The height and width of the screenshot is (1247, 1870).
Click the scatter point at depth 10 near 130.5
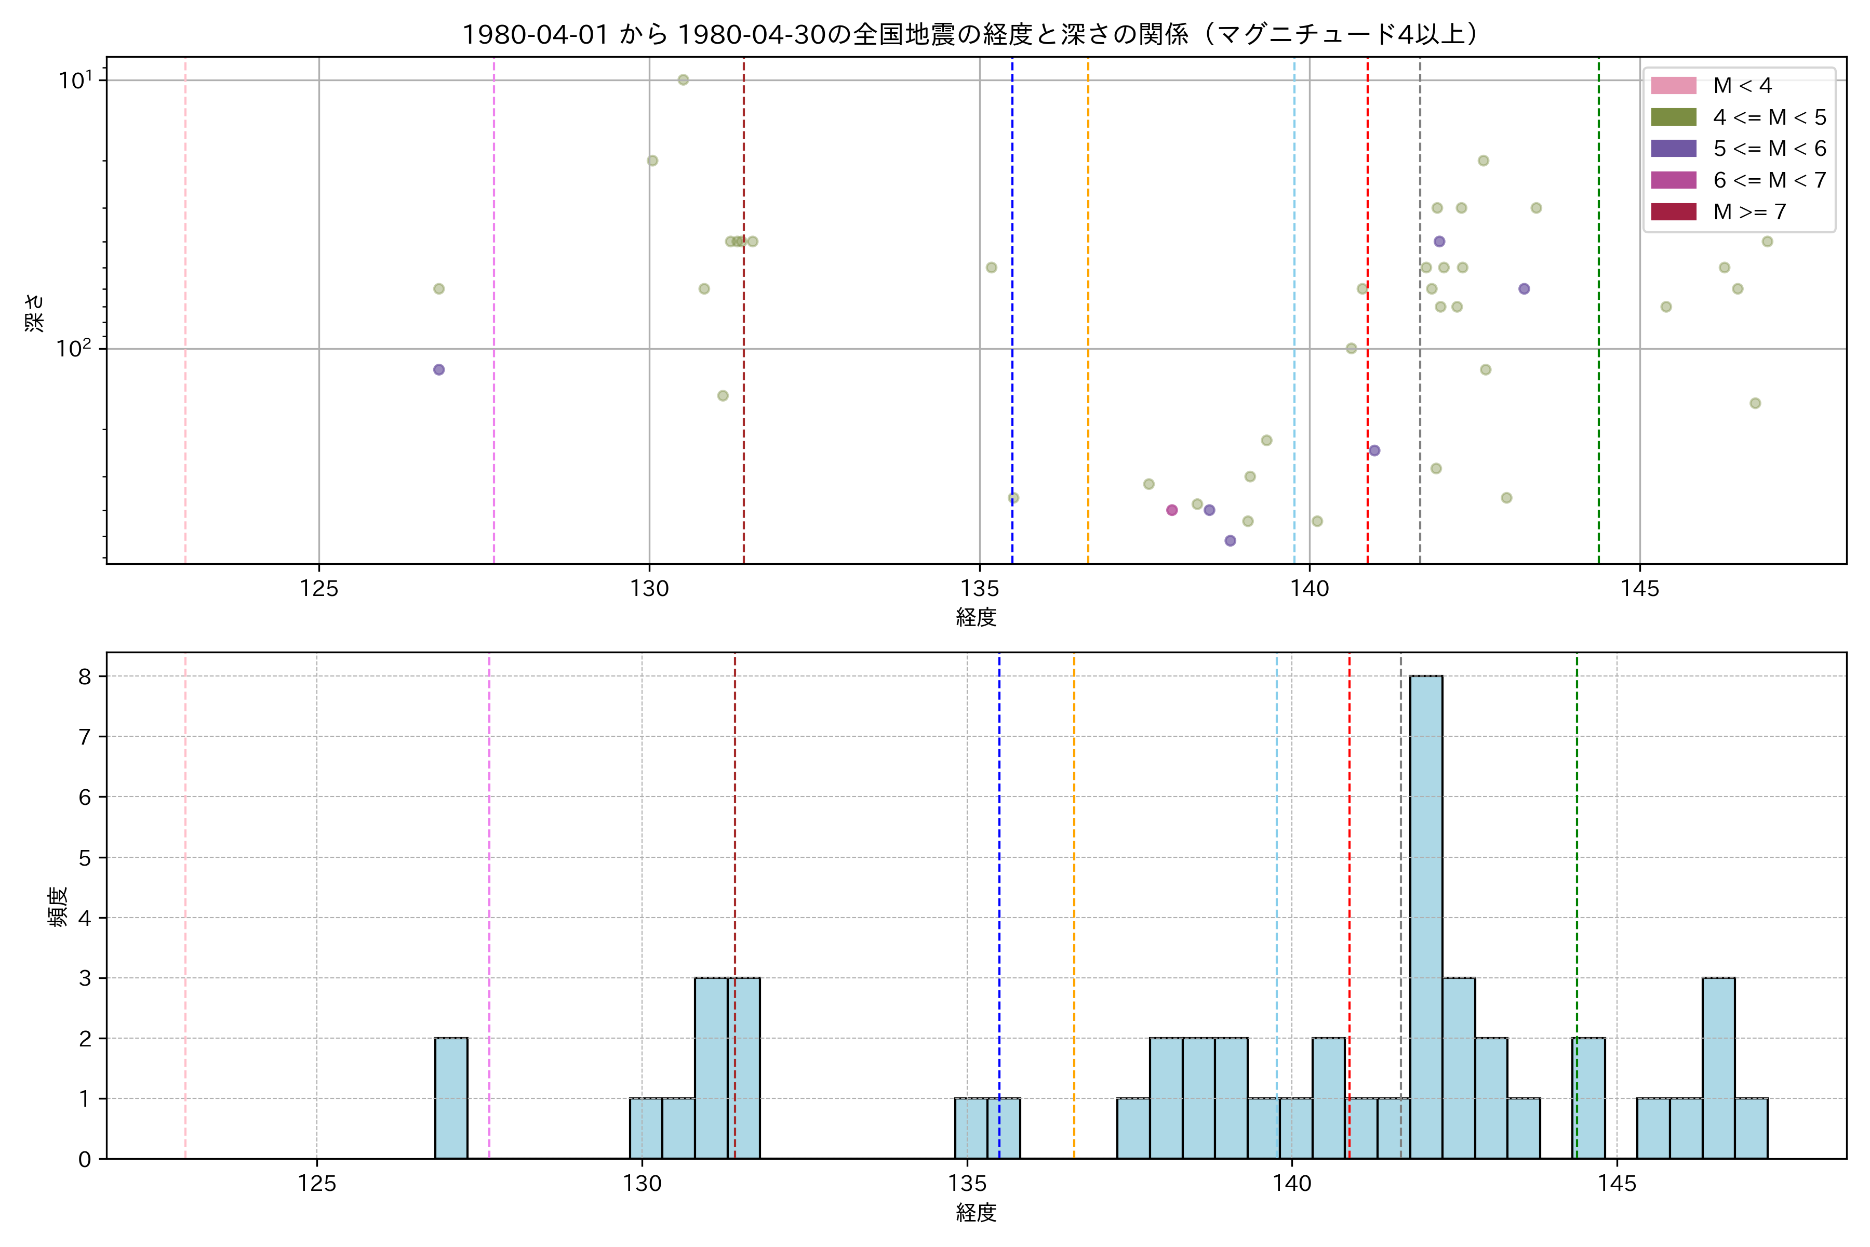click(x=683, y=79)
